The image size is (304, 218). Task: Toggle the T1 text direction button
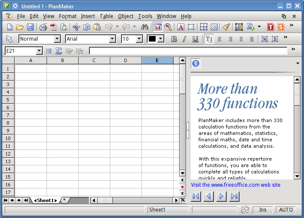[x=209, y=39]
